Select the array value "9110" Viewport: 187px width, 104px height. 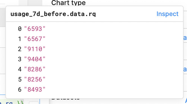[x=35, y=49]
